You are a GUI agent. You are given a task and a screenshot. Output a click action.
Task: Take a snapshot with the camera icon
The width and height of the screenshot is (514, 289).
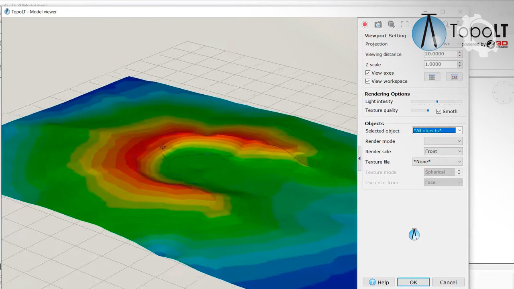click(378, 24)
